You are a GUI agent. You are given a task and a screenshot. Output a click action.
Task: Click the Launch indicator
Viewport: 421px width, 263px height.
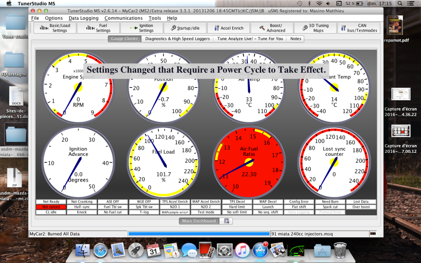click(x=268, y=207)
